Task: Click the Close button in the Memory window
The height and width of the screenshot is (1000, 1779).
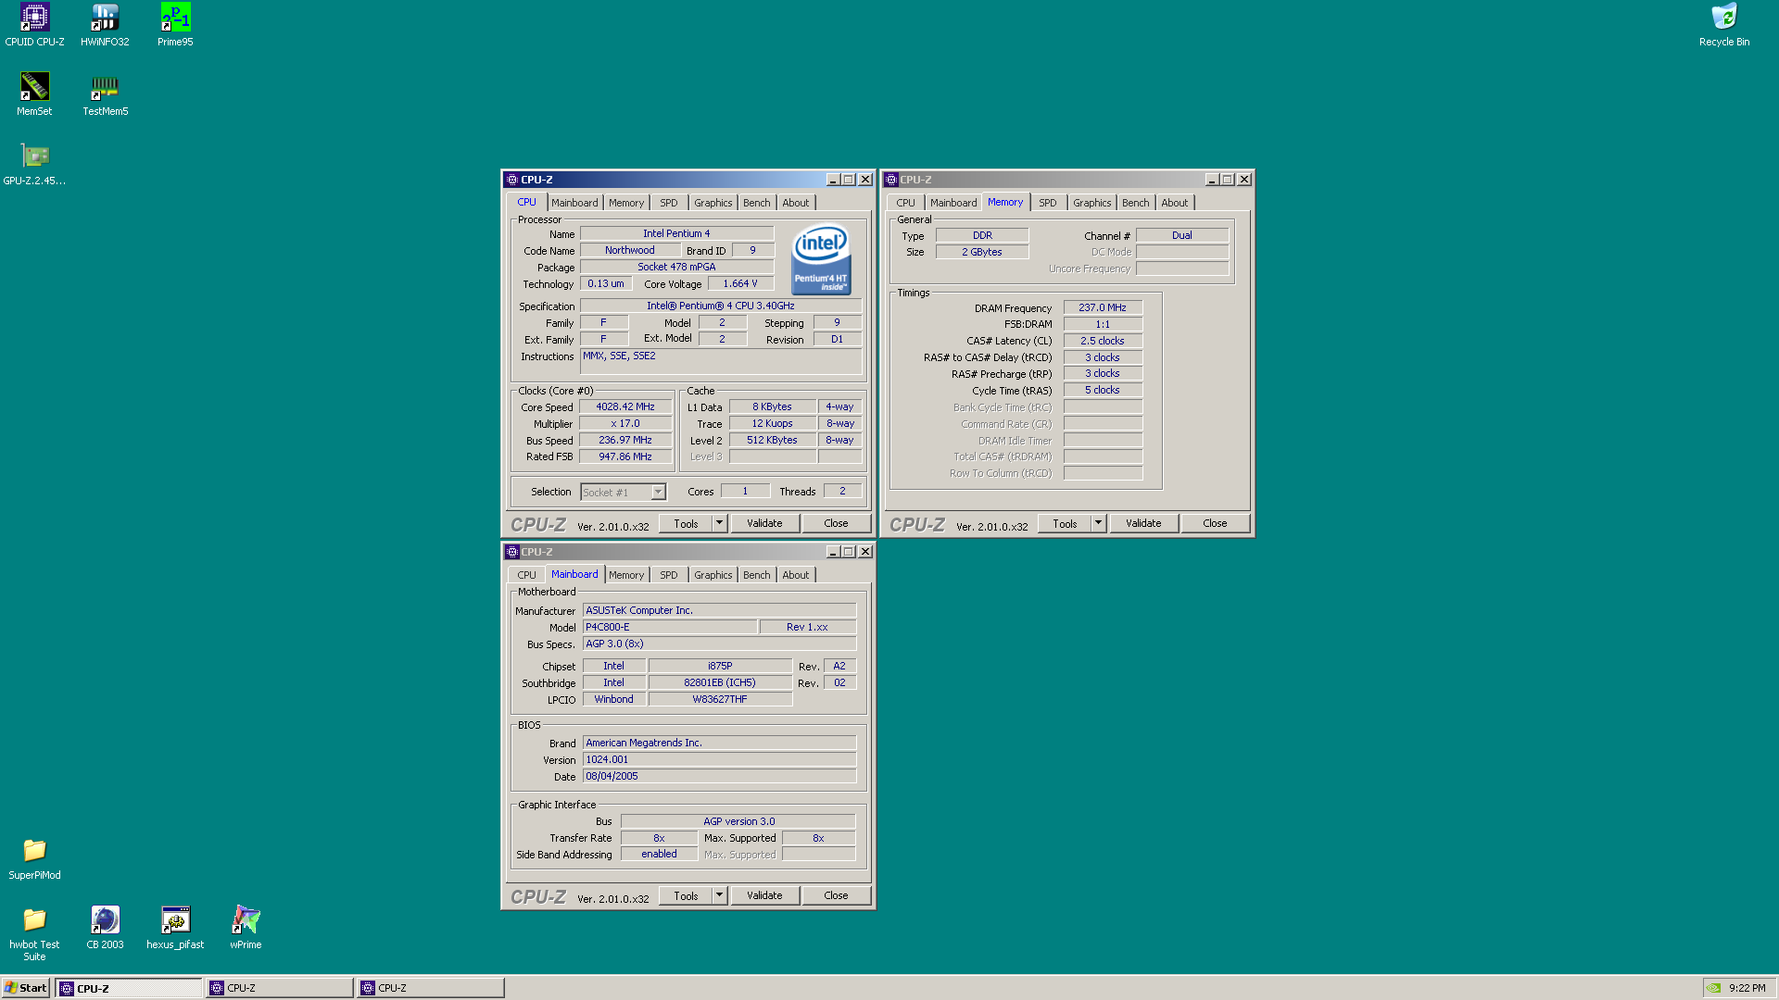Action: (x=1215, y=523)
